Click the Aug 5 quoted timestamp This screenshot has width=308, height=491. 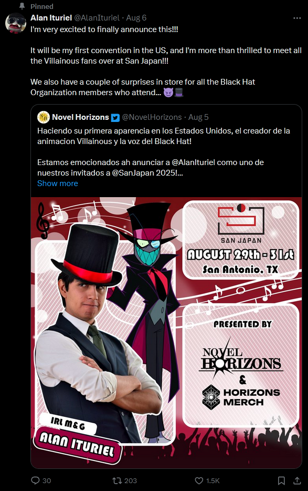(x=198, y=117)
